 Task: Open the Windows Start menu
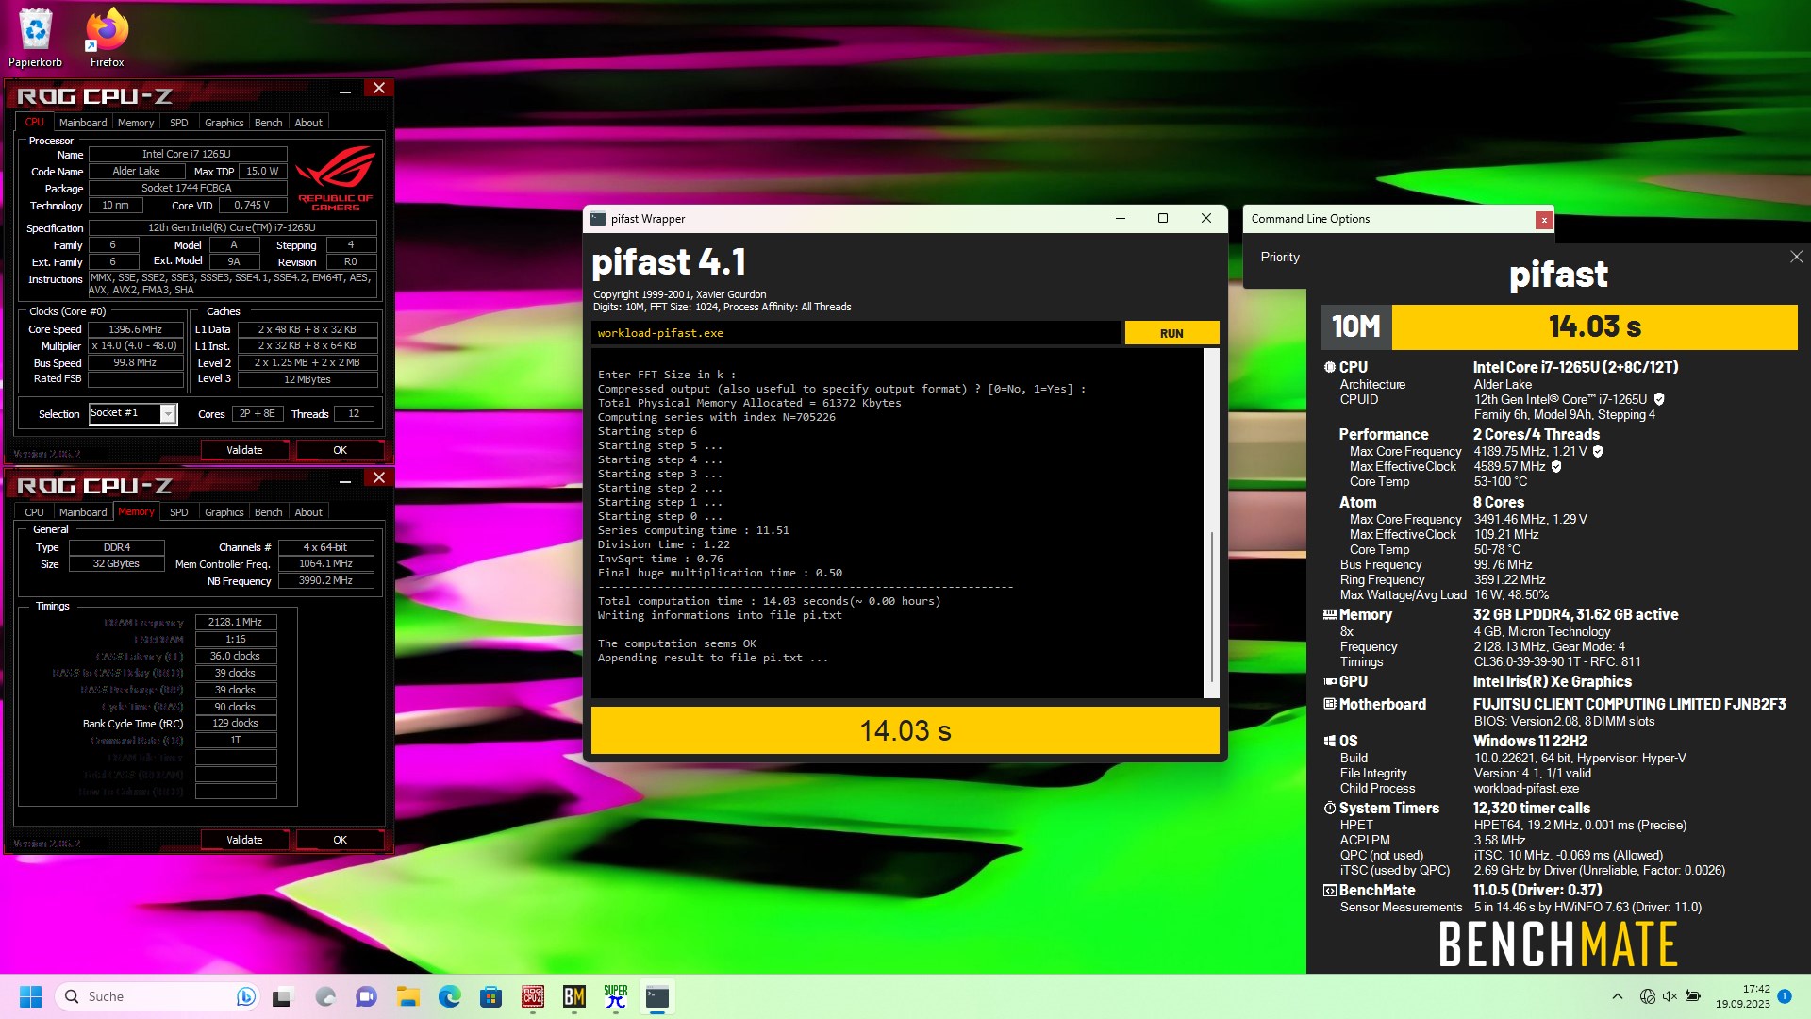30,996
